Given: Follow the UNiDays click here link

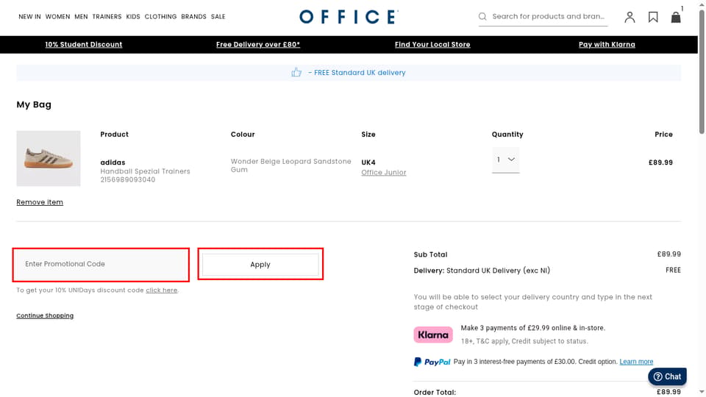Looking at the screenshot, I should [162, 290].
